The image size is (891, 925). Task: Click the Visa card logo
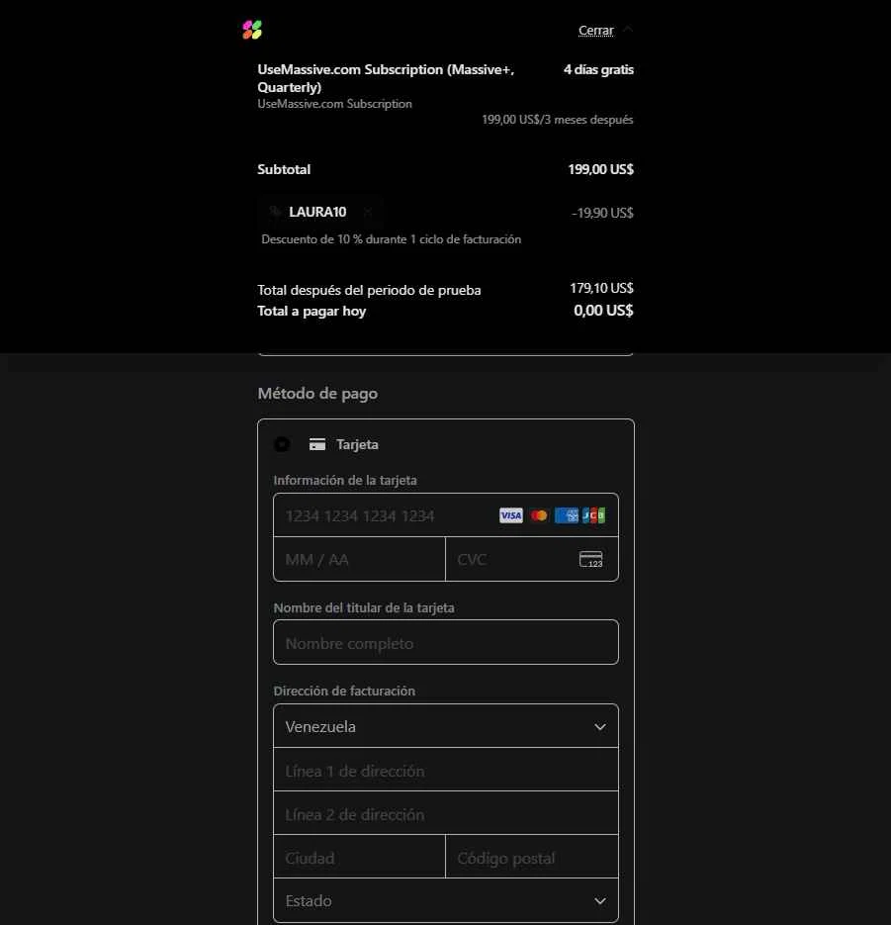point(510,515)
